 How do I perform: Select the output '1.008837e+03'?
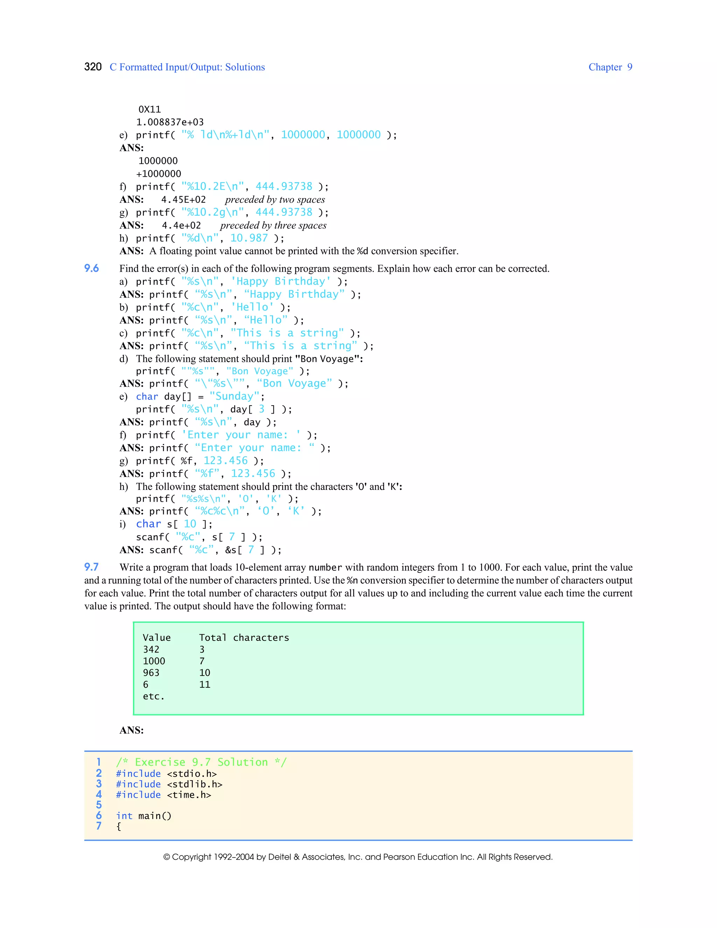170,122
